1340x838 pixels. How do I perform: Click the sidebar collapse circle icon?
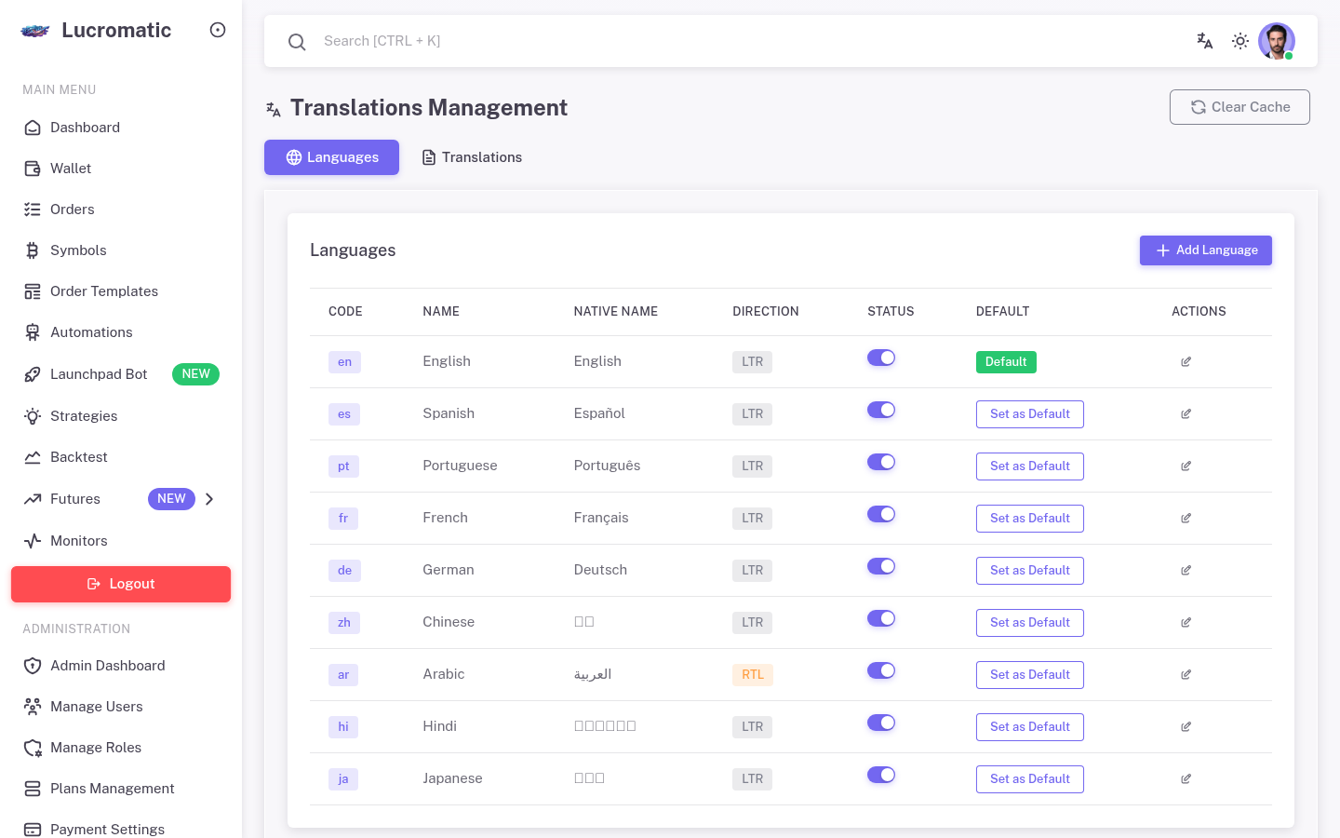[218, 30]
